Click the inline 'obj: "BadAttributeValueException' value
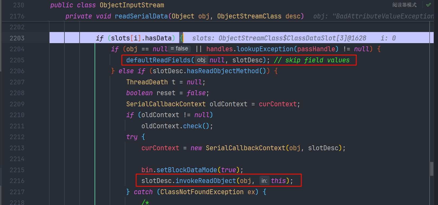This screenshot has width=438, height=205. (x=374, y=16)
